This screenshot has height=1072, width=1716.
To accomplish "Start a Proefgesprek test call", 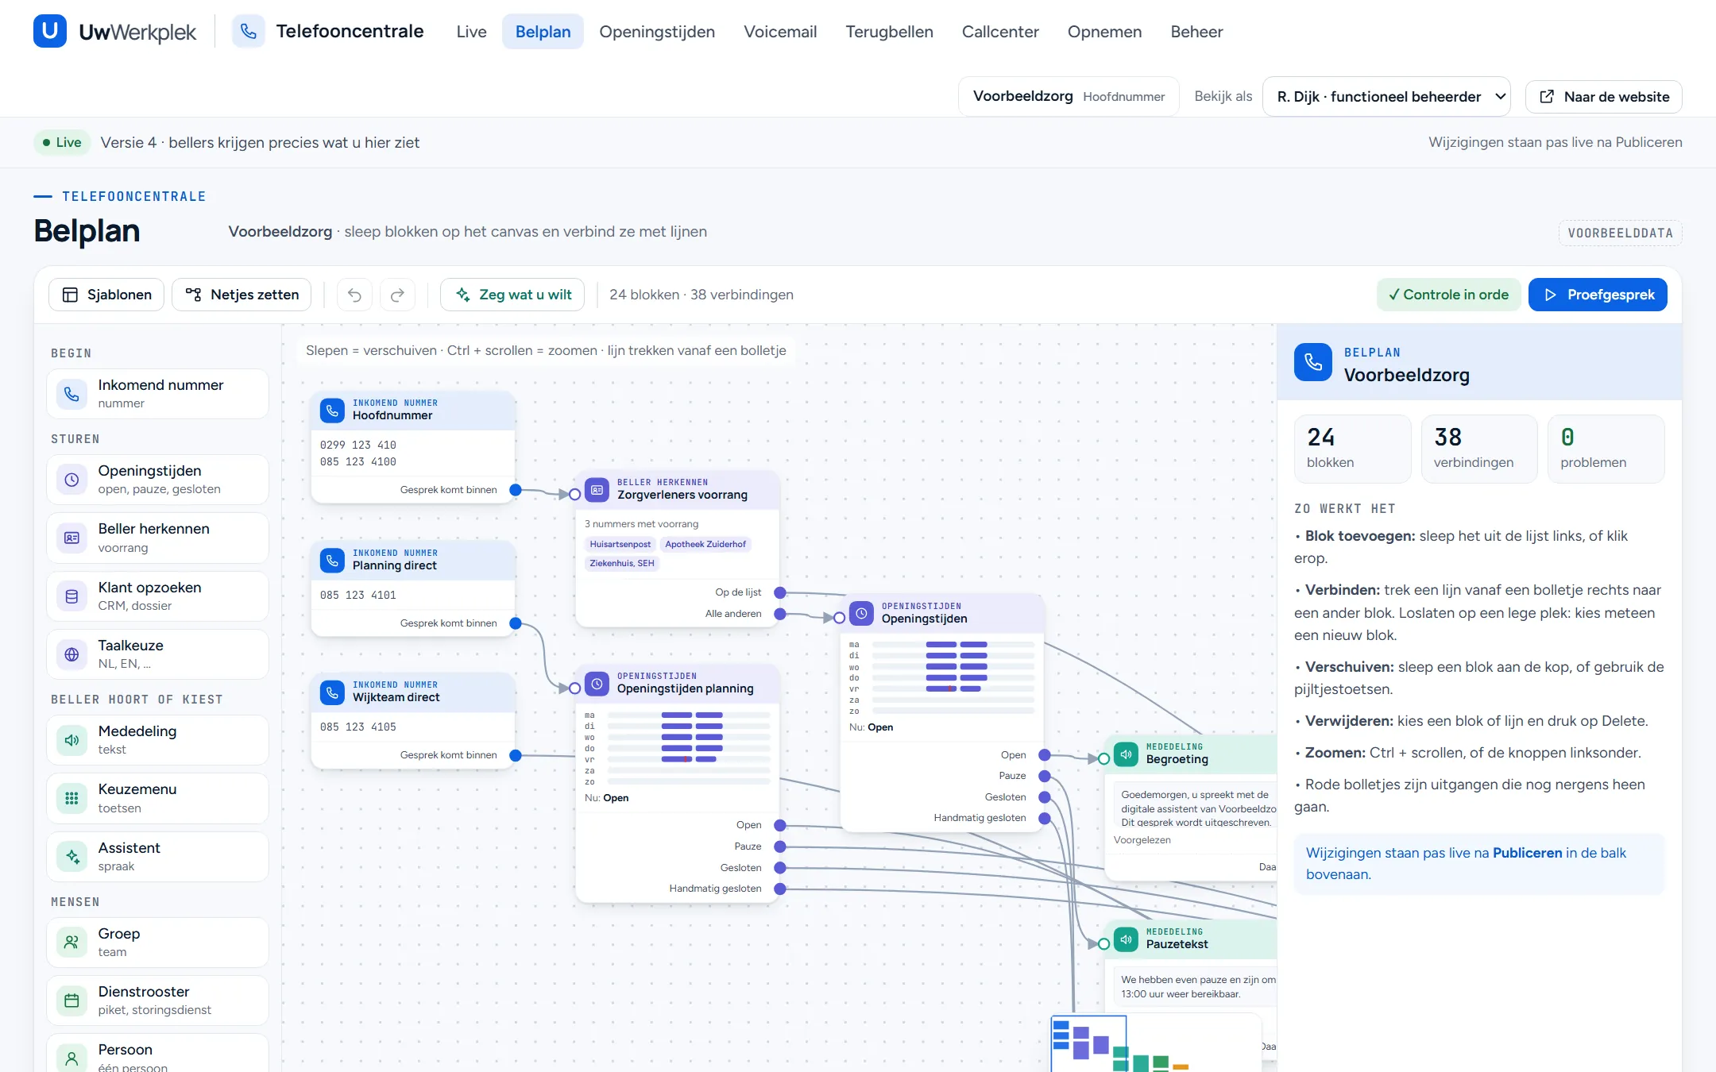I will pyautogui.click(x=1598, y=295).
